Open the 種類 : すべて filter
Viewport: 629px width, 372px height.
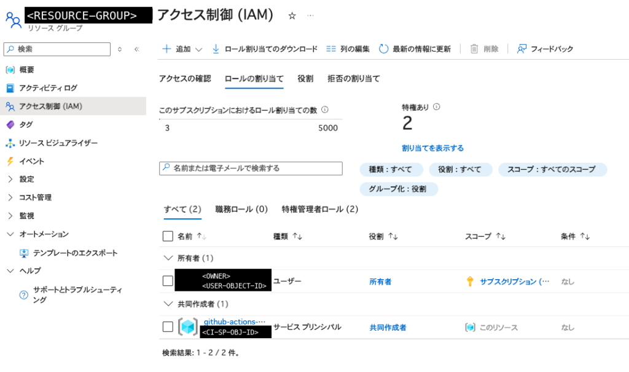391,170
